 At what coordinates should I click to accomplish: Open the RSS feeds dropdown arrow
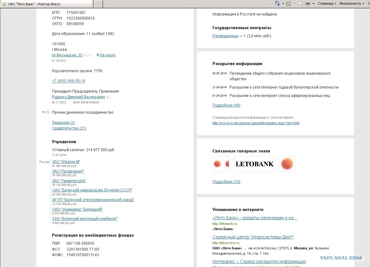(x=295, y=3)
